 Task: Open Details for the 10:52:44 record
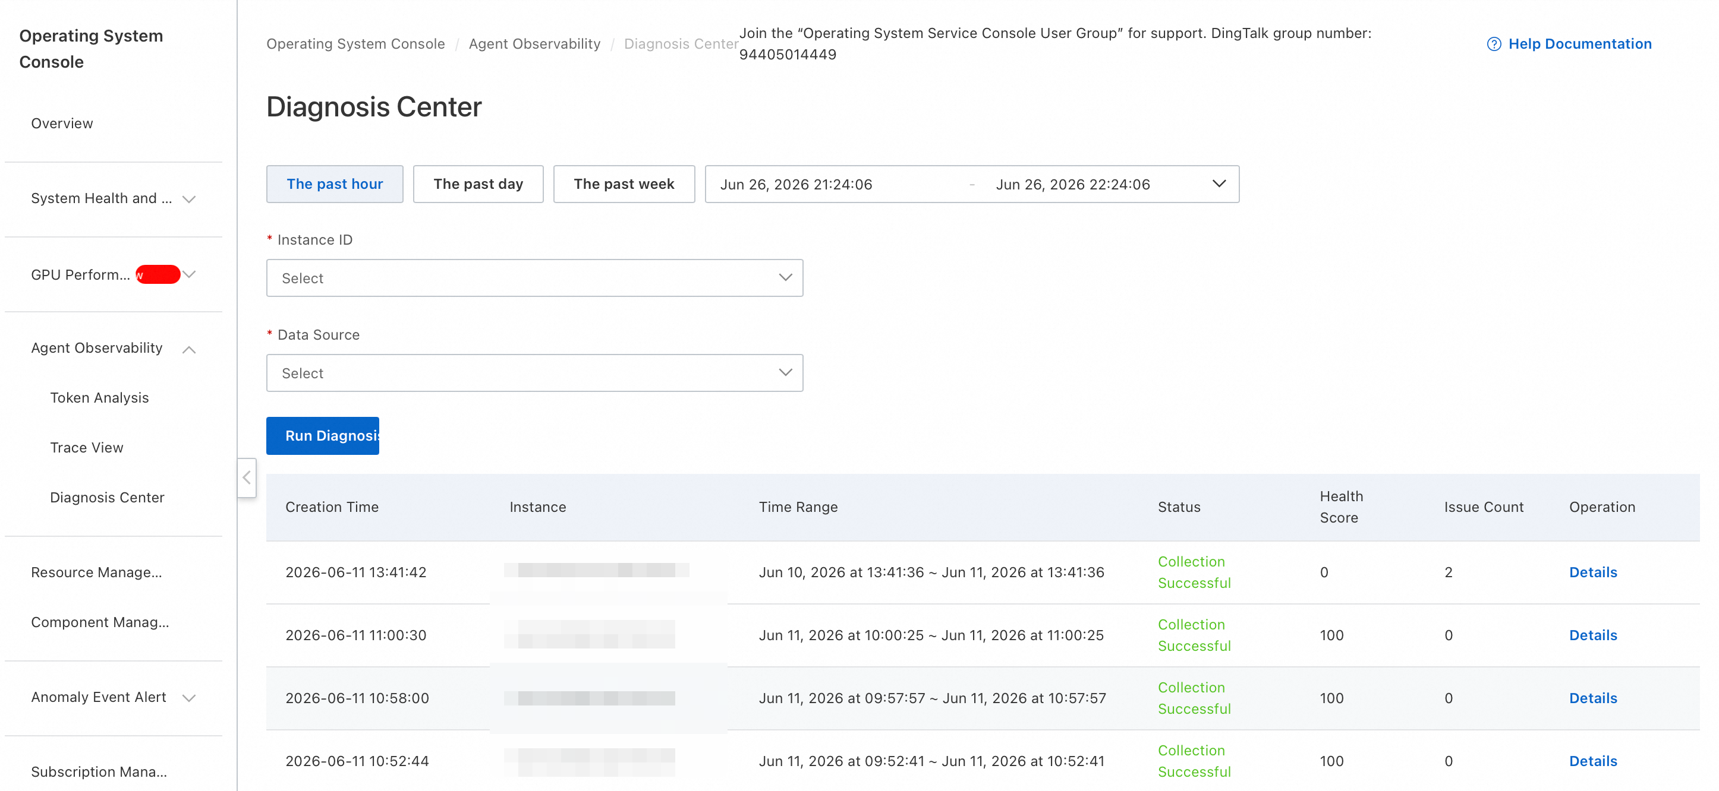pyautogui.click(x=1593, y=761)
